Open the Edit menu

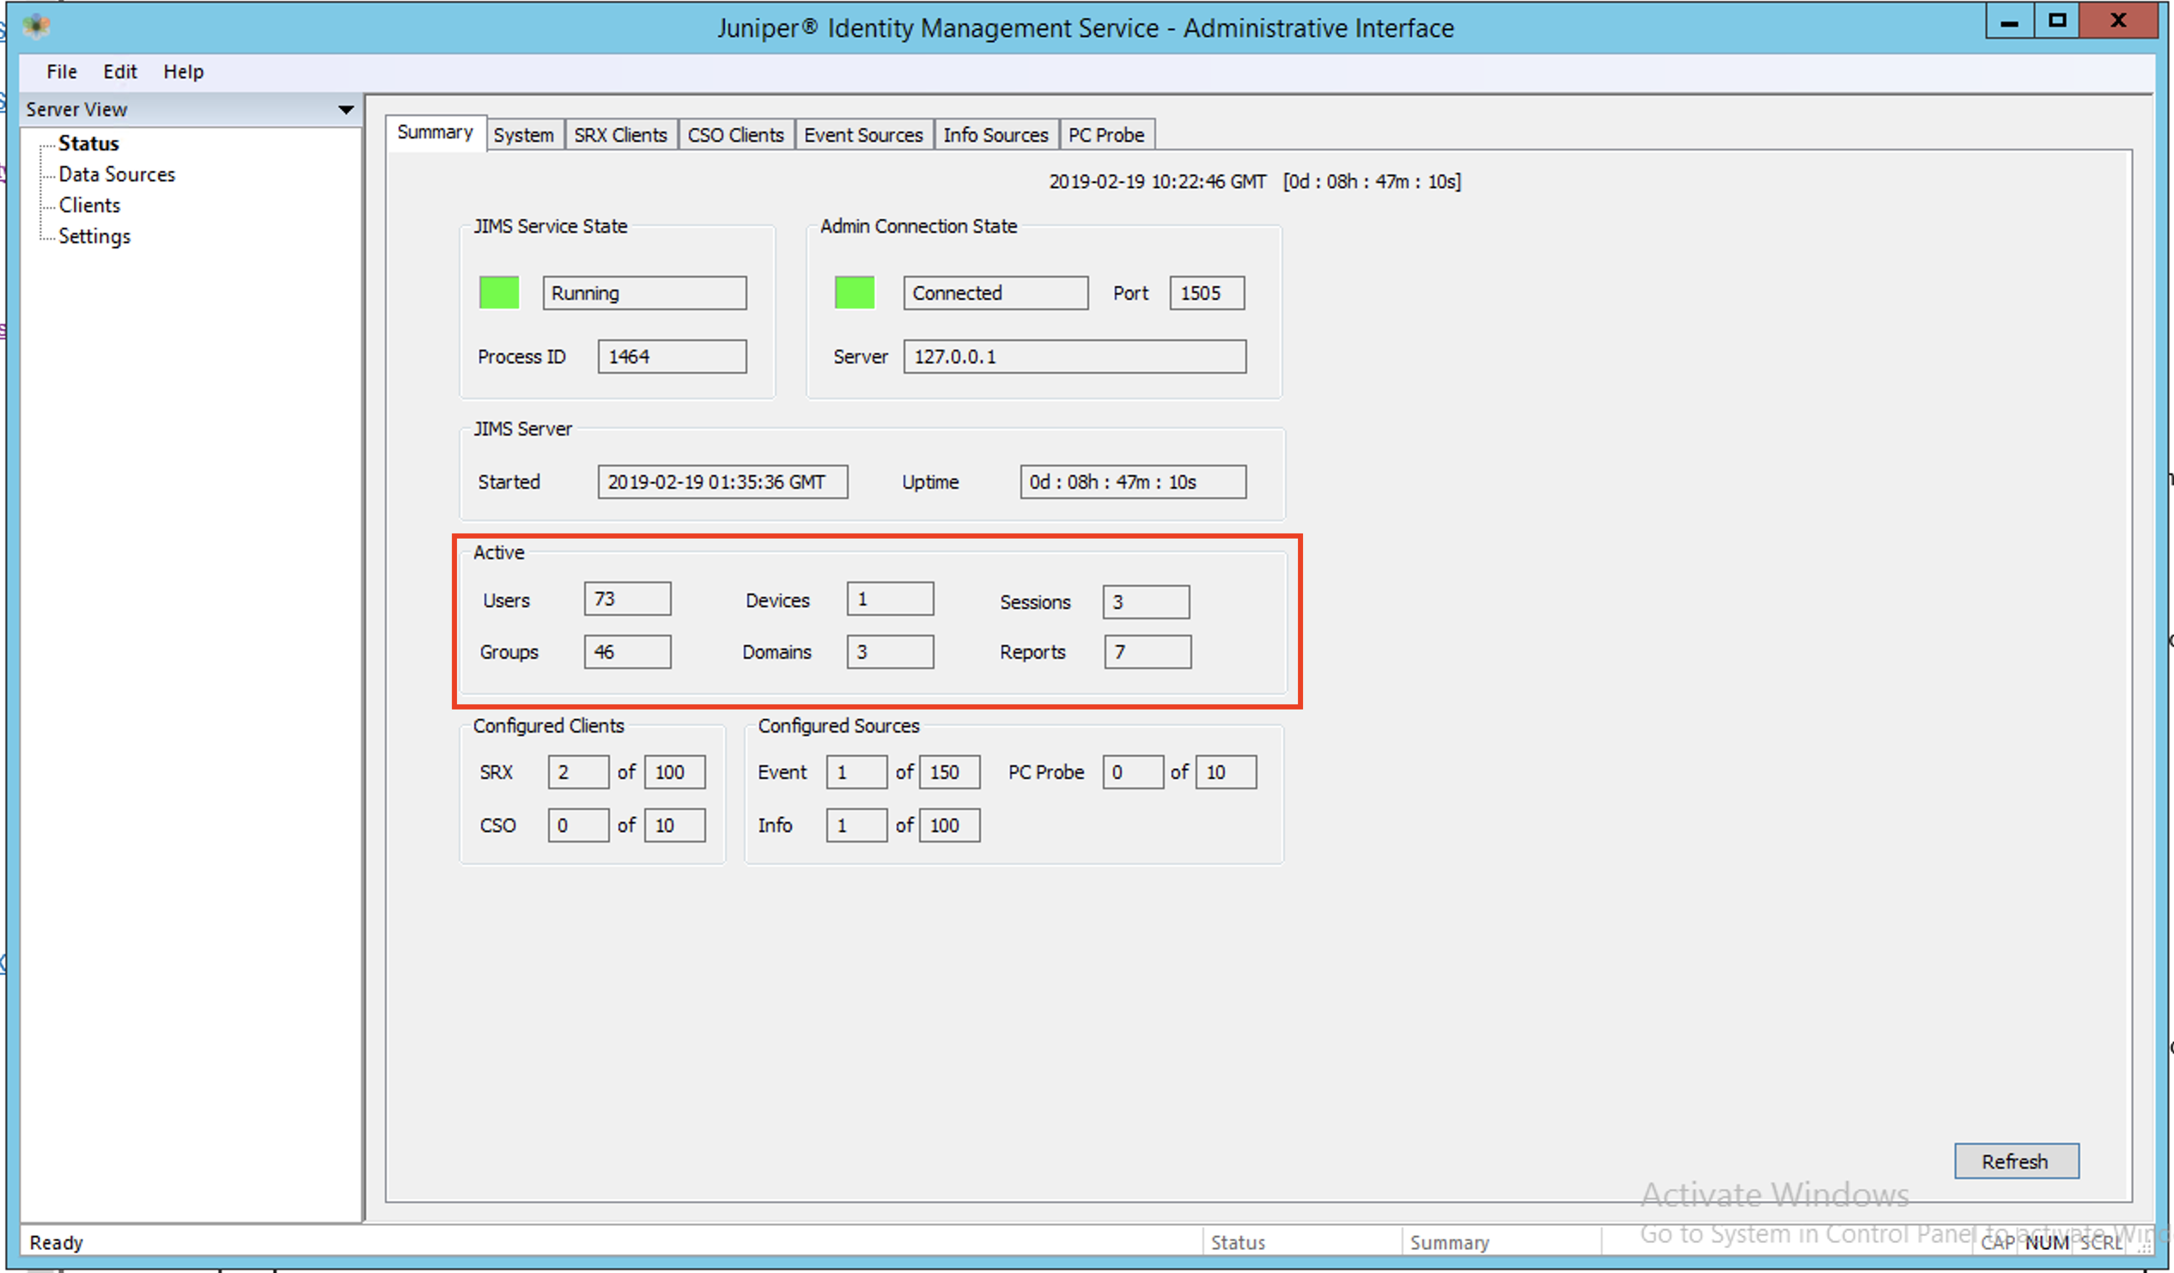click(120, 71)
